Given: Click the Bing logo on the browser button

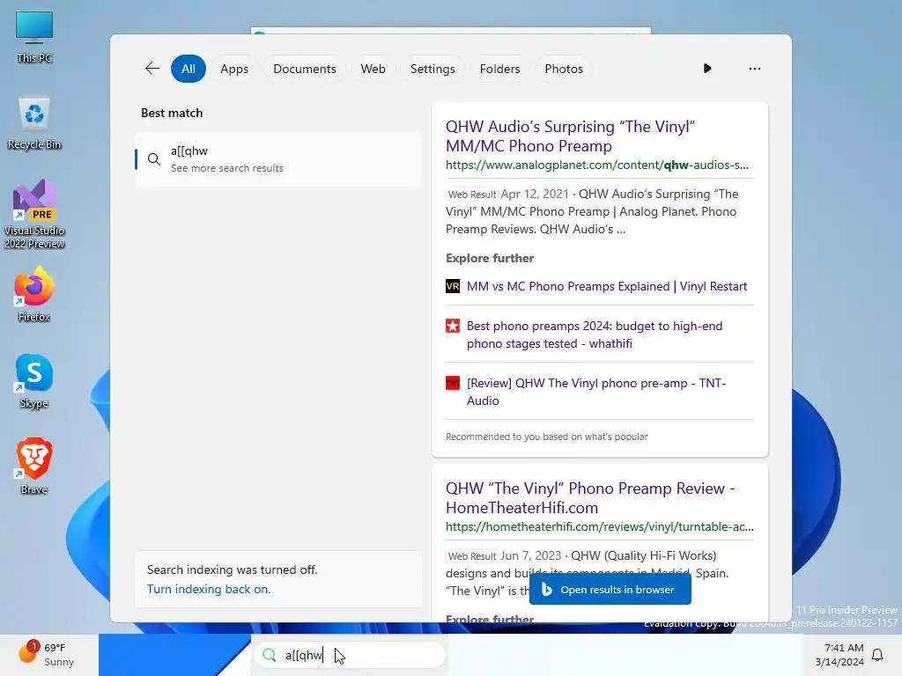Looking at the screenshot, I should 546,589.
